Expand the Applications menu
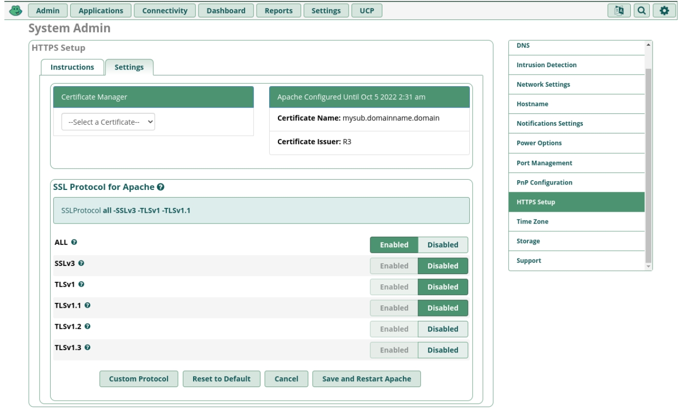The image size is (679, 409). point(101,11)
